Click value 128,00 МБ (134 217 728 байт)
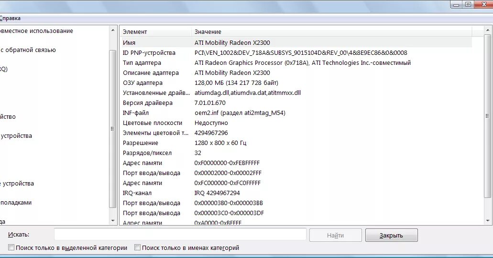Screen dimensions: 493x258 point(236,83)
